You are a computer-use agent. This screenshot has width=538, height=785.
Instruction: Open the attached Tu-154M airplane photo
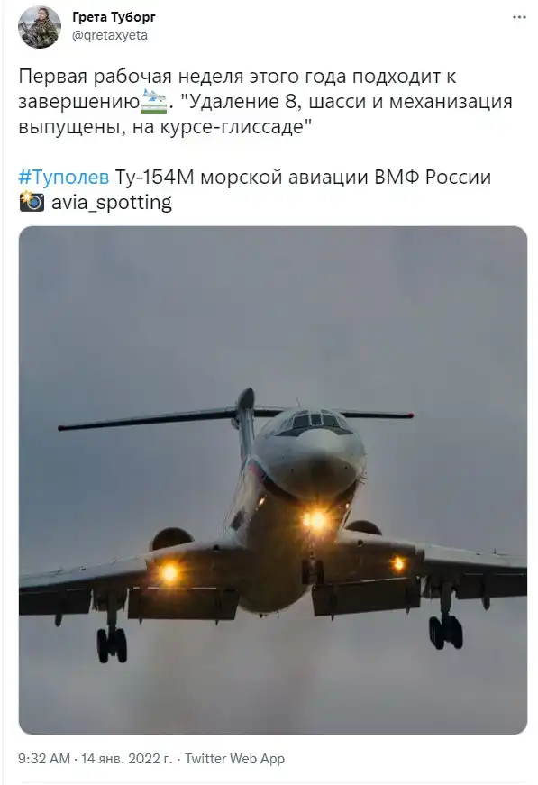click(273, 480)
